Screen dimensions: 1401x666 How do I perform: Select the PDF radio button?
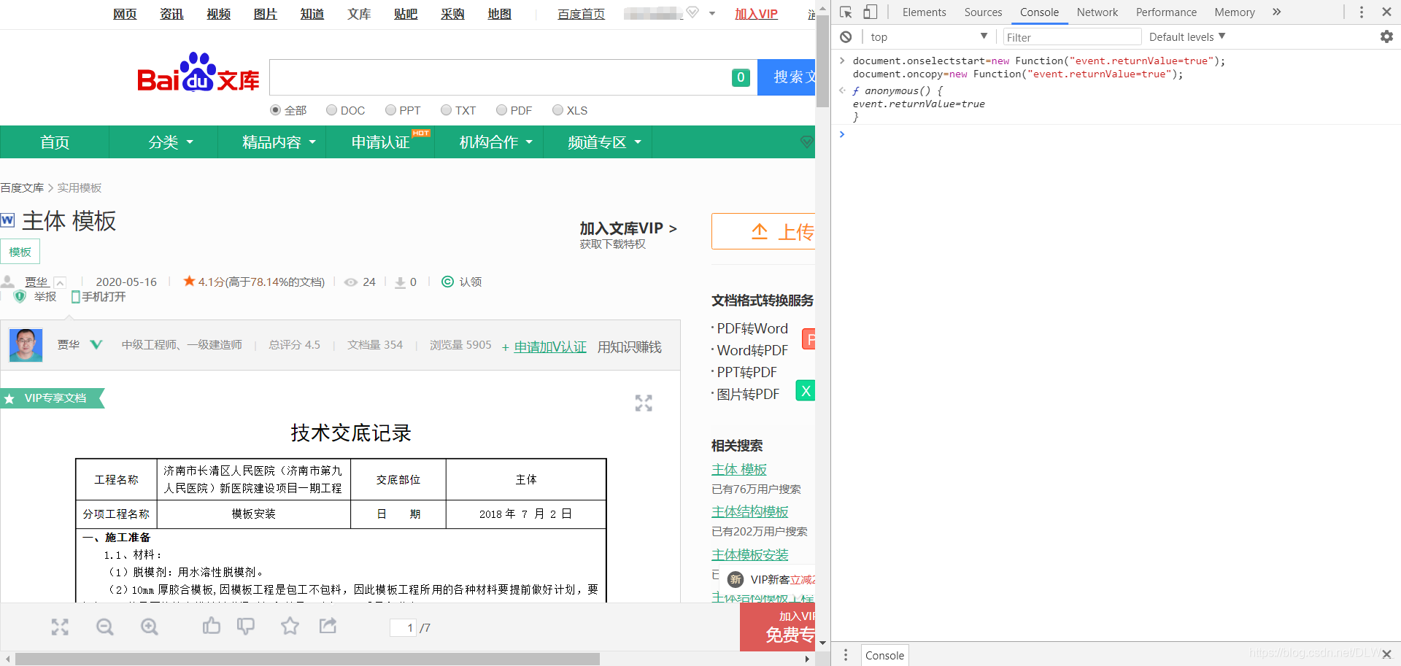[501, 110]
